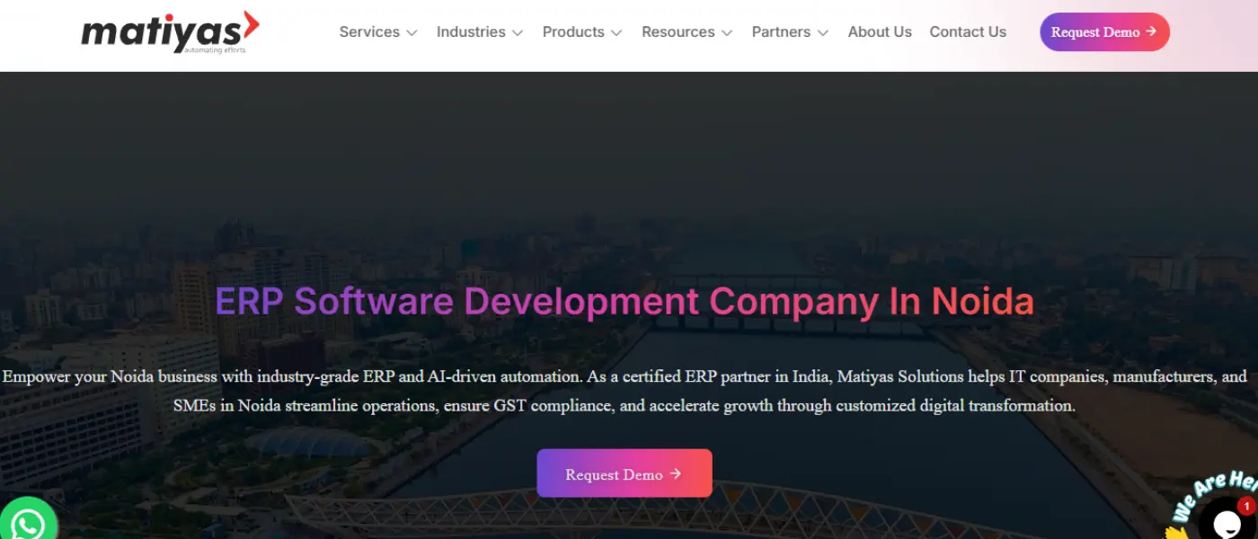This screenshot has width=1258, height=539.
Task: Expand the Products dropdown chevron
Action: pyautogui.click(x=616, y=33)
